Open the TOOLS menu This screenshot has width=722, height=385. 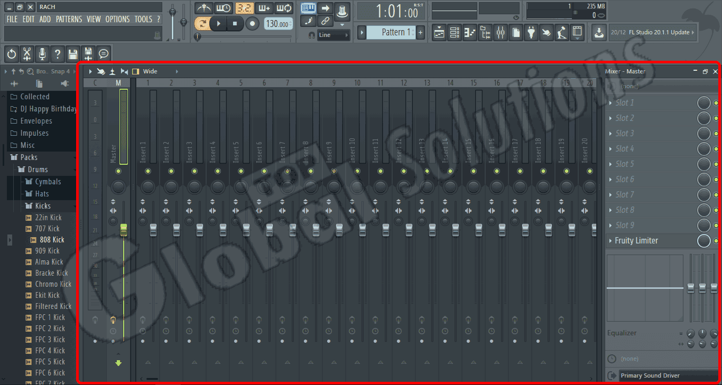click(143, 19)
